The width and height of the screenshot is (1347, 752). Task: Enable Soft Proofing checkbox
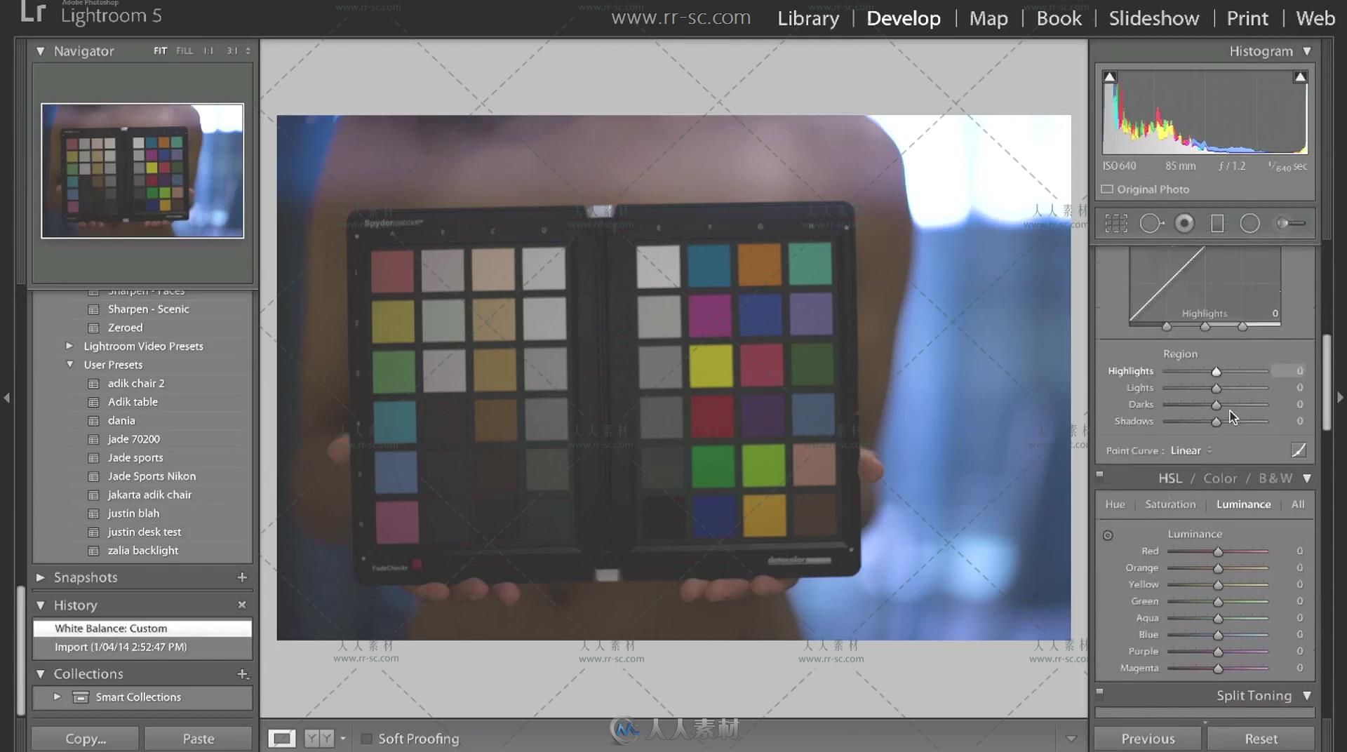[366, 739]
